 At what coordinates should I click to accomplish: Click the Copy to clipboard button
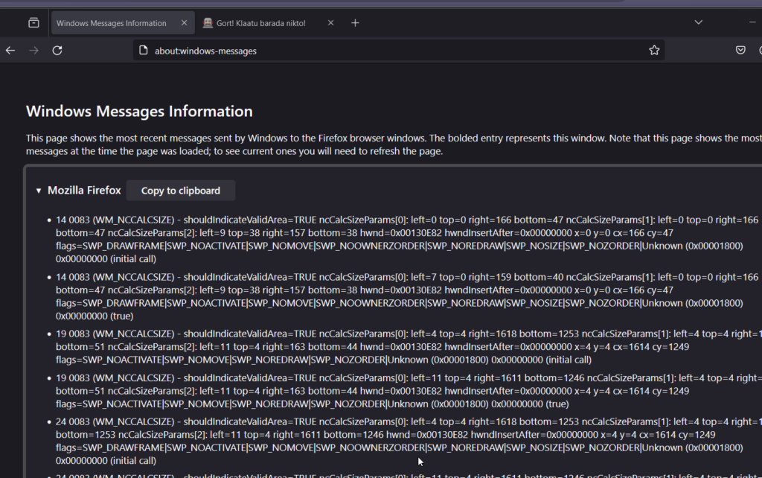click(x=181, y=191)
